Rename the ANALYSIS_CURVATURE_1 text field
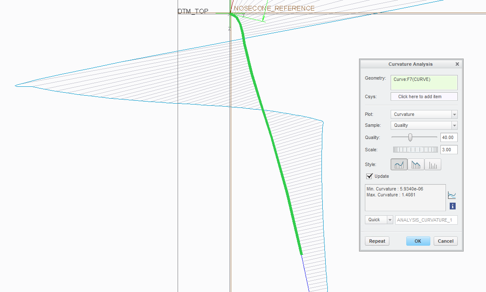The height and width of the screenshot is (292, 486). (x=426, y=220)
